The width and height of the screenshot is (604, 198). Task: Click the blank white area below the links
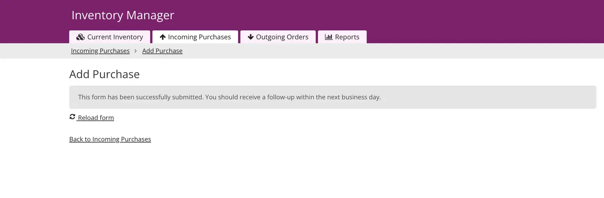click(x=302, y=172)
